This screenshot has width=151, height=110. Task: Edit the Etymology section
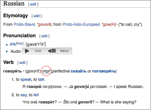[x=37, y=16]
